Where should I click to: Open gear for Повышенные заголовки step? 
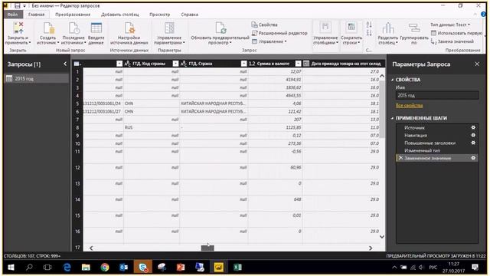coord(473,143)
